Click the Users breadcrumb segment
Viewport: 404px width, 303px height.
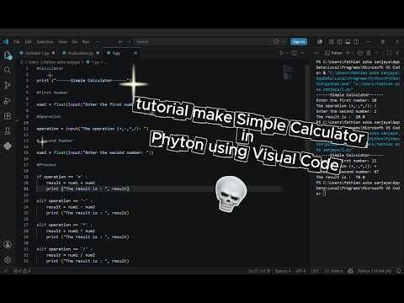tap(34, 62)
